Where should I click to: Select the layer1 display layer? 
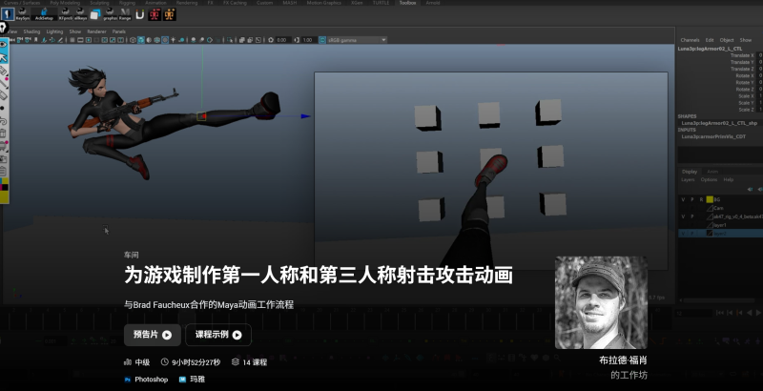[721, 225]
